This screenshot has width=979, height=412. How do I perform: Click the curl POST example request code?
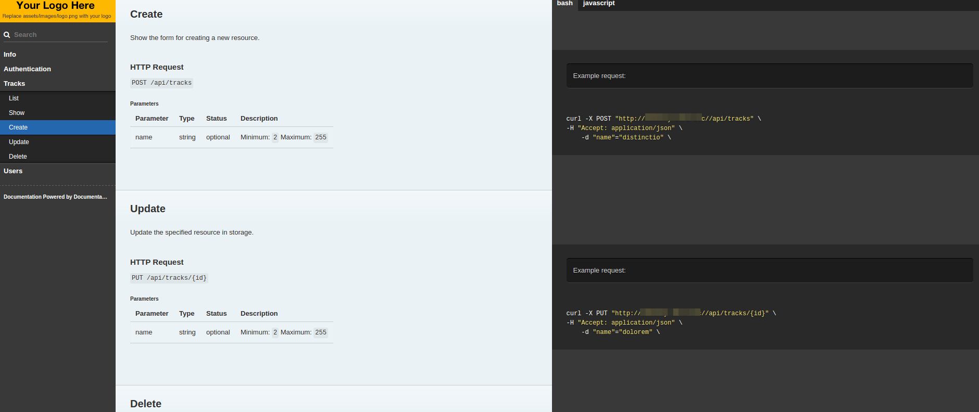(663, 128)
